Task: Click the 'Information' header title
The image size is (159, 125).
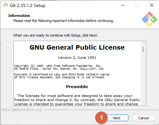Action: click(19, 16)
